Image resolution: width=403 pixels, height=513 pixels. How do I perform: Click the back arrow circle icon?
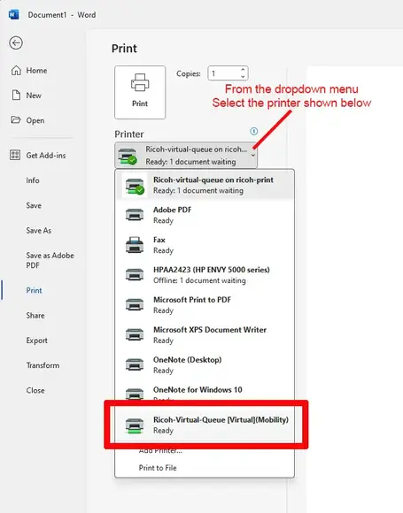16,42
